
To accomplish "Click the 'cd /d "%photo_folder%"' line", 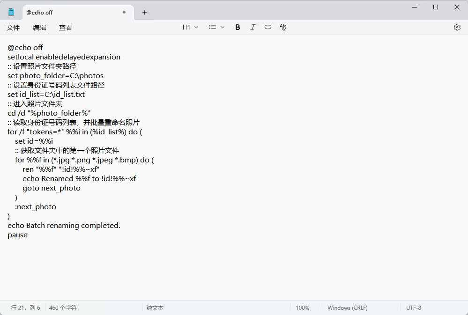I will click(49, 113).
